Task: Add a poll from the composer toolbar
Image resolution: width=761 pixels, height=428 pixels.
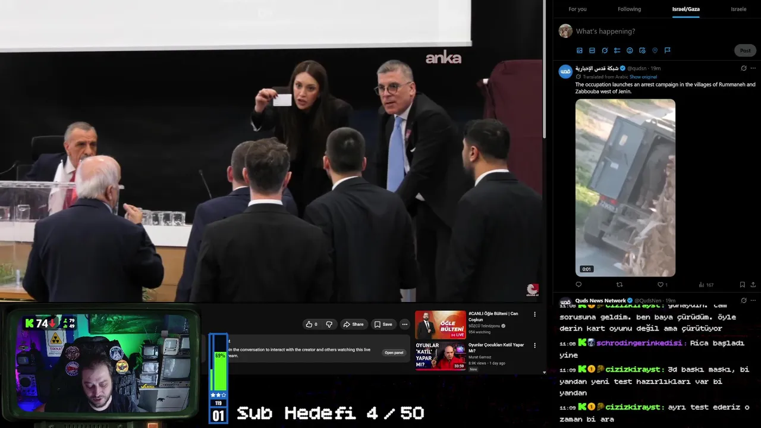Action: 617,51
